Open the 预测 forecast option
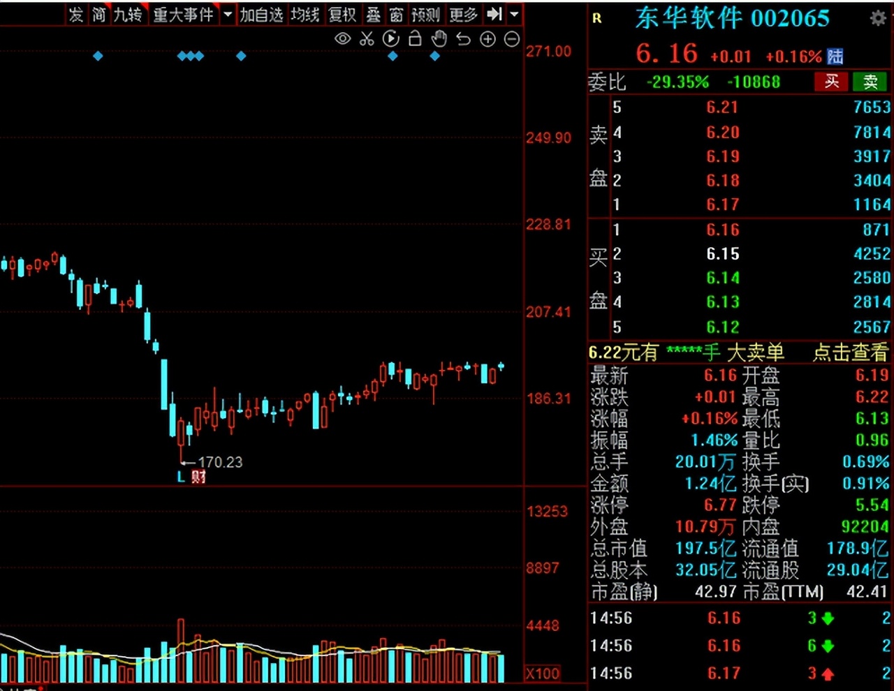894x691 pixels. (426, 14)
